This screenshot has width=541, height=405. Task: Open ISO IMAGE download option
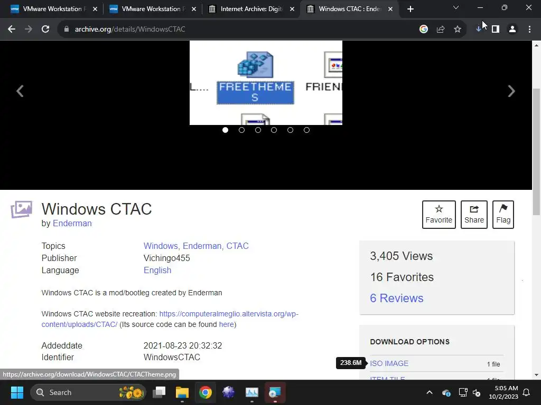coord(389,363)
